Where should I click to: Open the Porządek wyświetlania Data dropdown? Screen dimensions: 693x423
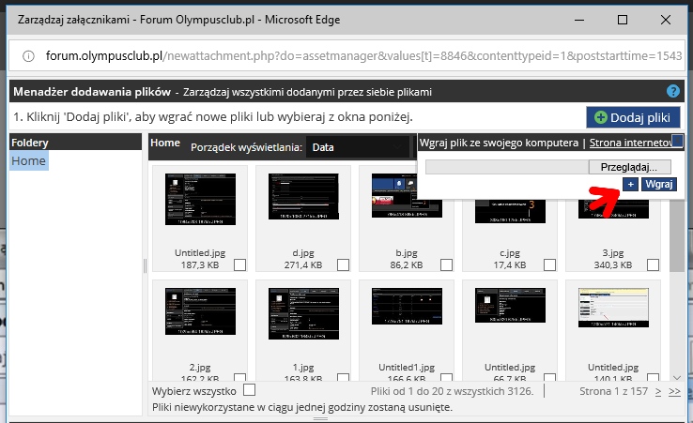pyautogui.click(x=360, y=147)
